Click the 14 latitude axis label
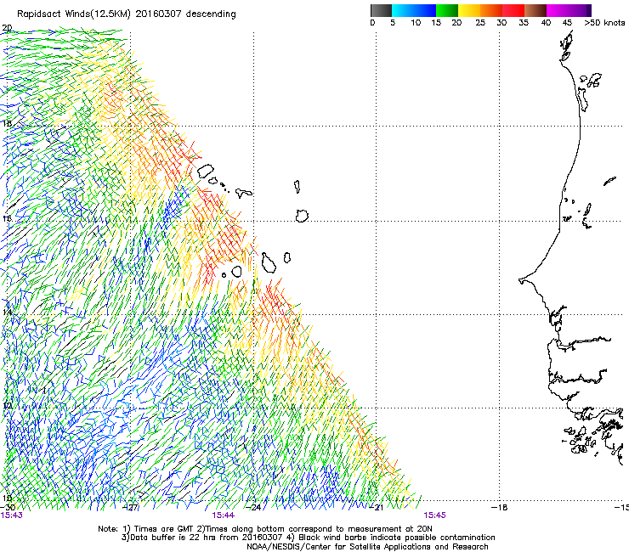 tap(7, 312)
